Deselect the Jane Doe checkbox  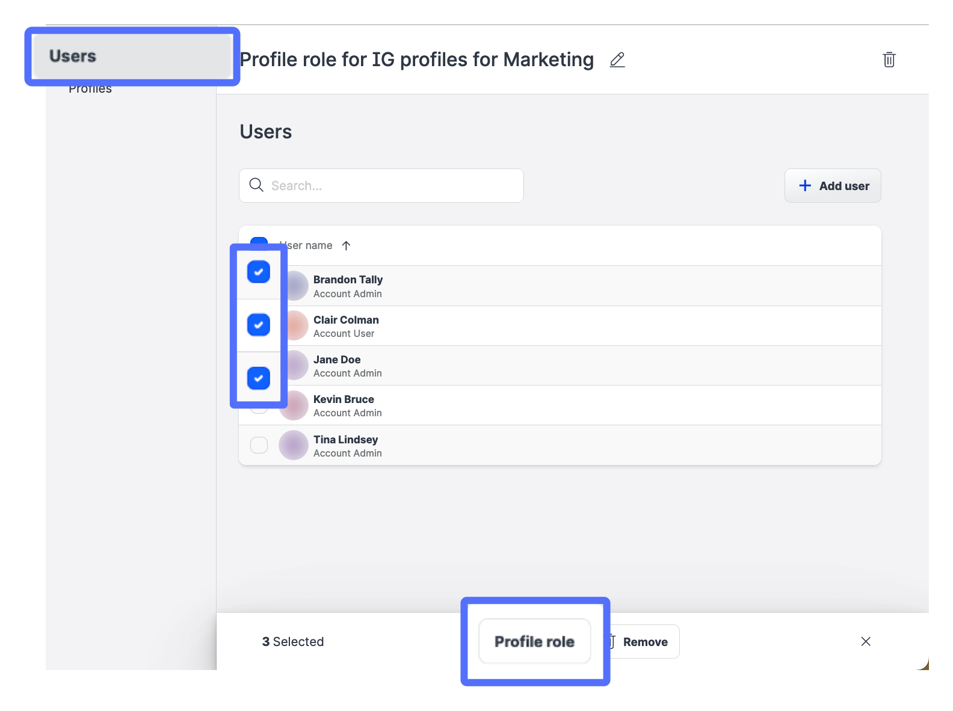259,378
